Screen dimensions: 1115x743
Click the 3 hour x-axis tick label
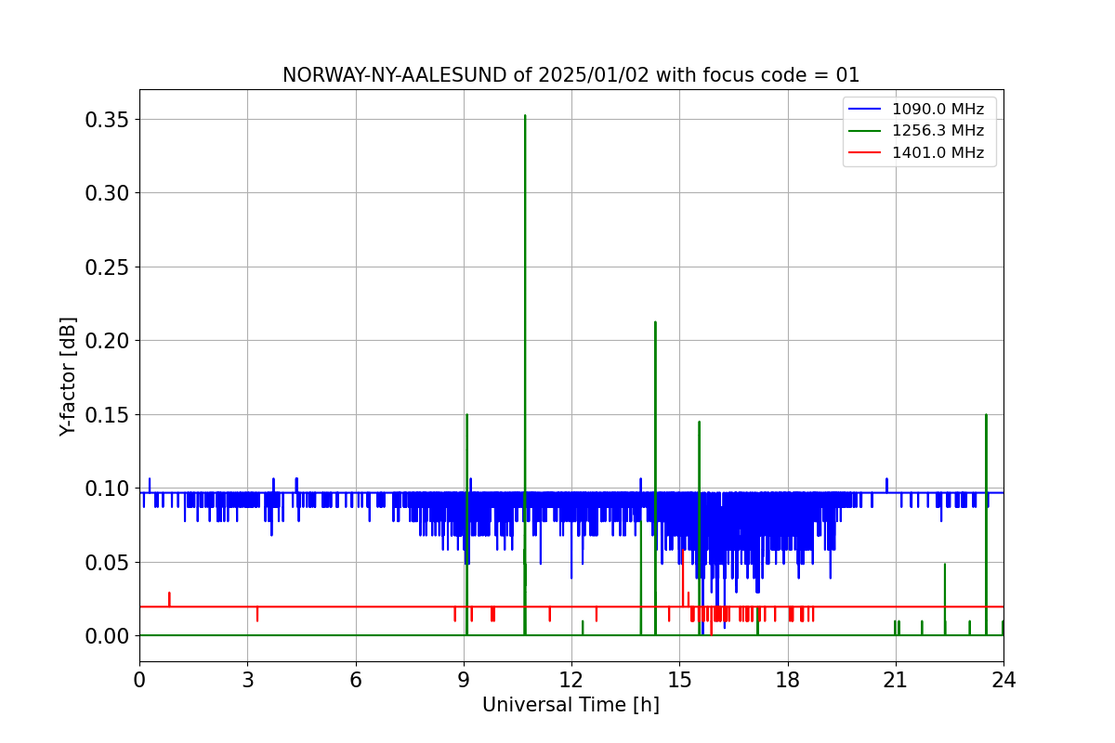(247, 680)
